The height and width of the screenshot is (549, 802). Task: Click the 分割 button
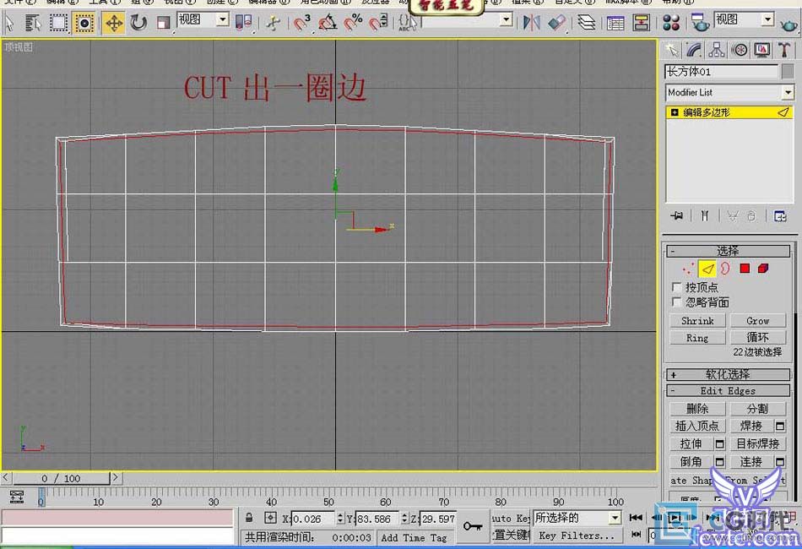coord(757,409)
